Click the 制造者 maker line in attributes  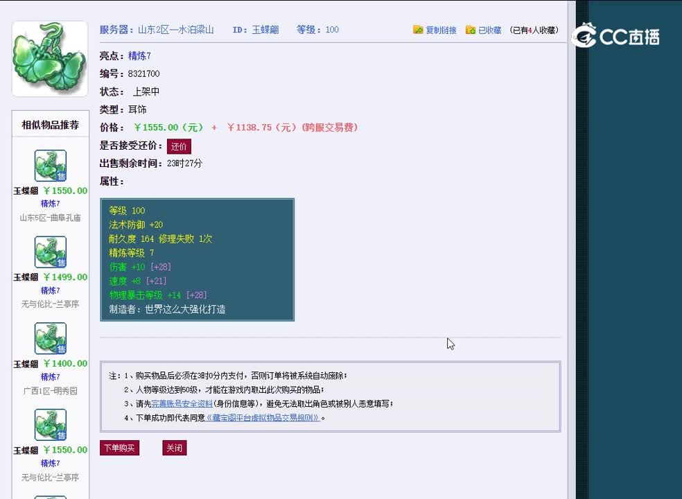tap(167, 309)
